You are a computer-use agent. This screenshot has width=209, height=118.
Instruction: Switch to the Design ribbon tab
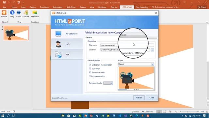(33, 7)
